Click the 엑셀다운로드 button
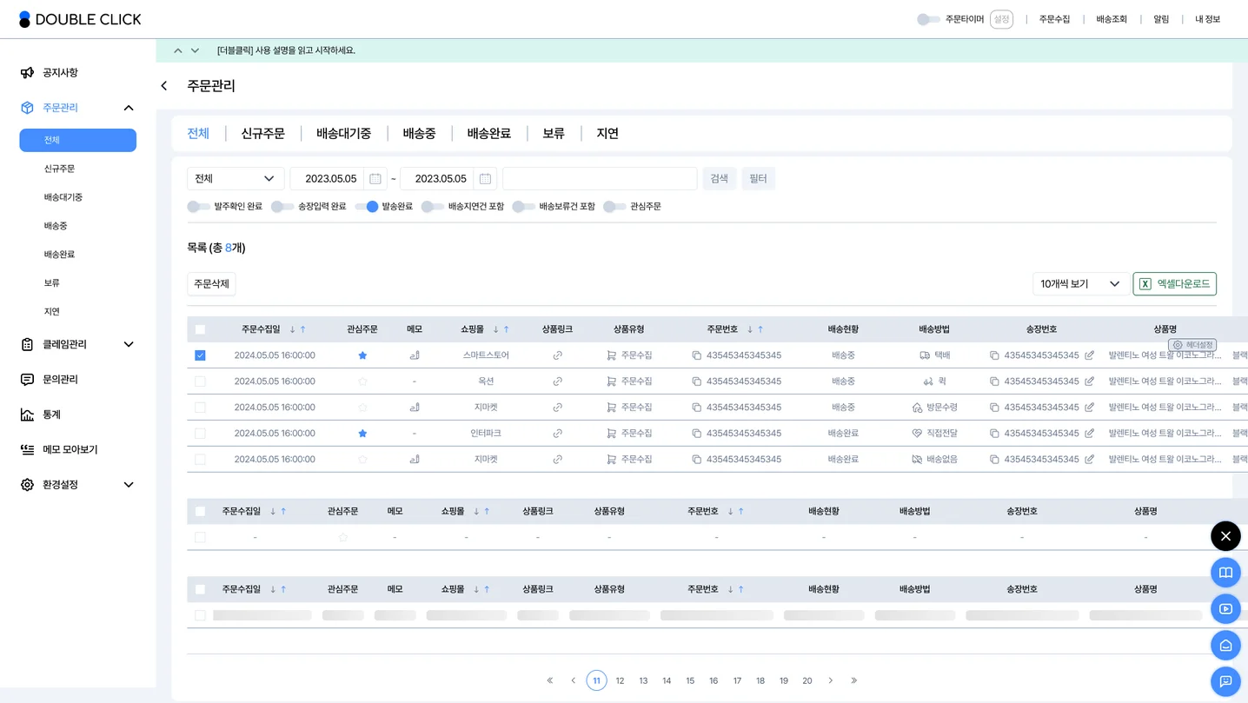Viewport: 1248px width, 703px height. (x=1175, y=284)
